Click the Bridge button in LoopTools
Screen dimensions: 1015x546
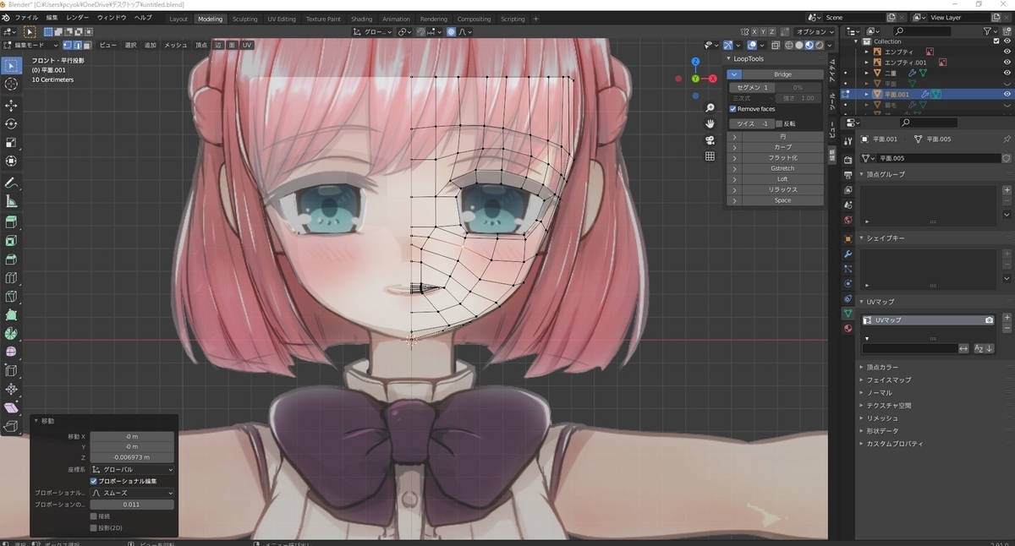pos(782,74)
